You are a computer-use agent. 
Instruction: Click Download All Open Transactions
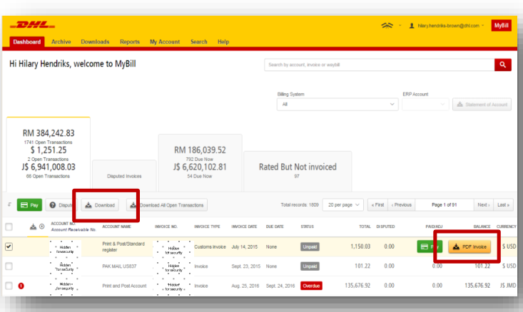[x=167, y=205]
